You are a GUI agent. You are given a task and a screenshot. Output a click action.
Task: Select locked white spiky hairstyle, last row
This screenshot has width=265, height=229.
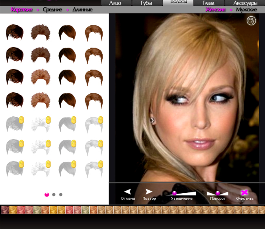pyautogui.click(x=41, y=169)
